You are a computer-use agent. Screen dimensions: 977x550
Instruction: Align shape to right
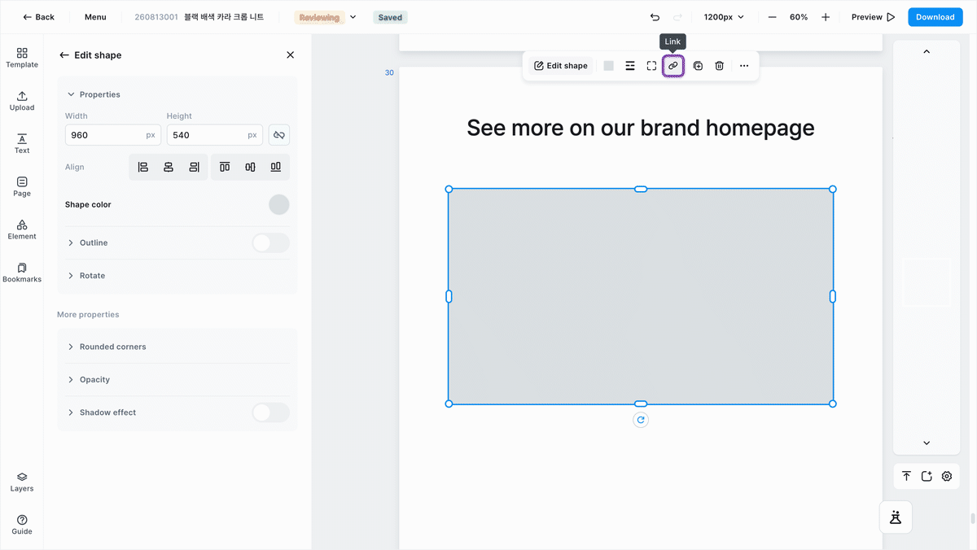[x=194, y=167]
